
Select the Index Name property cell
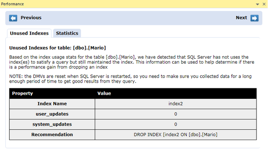52,104
